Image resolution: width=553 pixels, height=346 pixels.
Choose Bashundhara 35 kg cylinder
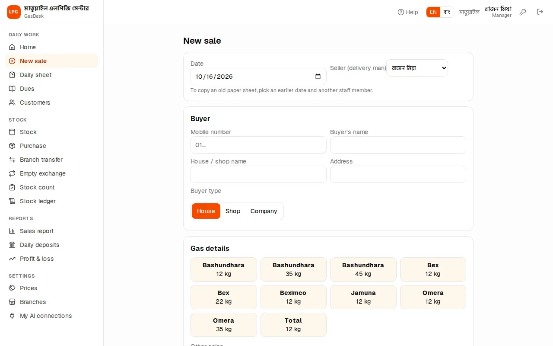[293, 269]
